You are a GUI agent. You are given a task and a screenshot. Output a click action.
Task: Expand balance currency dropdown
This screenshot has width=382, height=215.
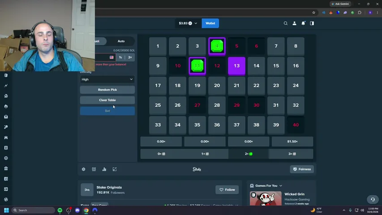point(196,23)
